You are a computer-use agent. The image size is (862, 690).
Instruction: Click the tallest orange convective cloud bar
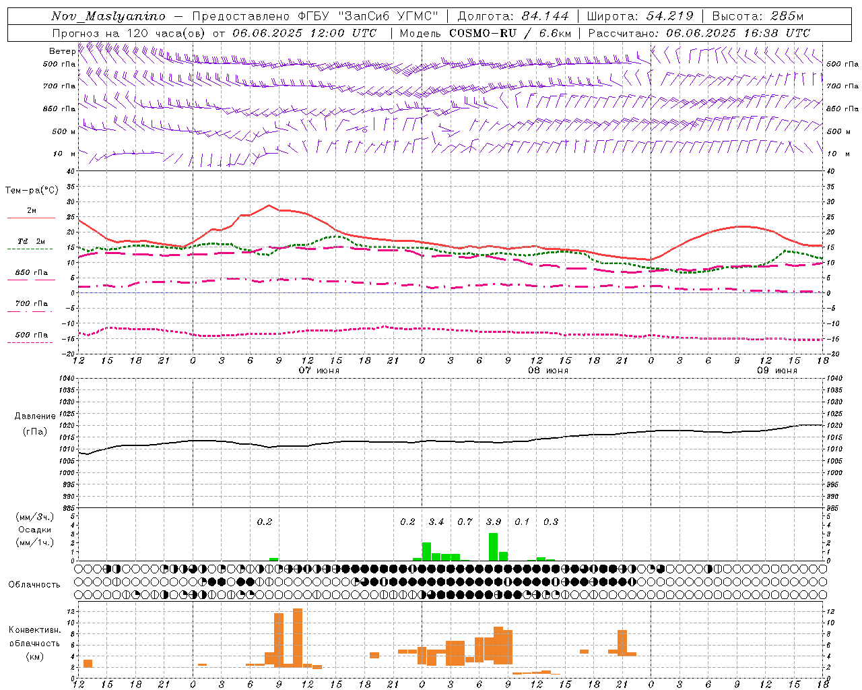tap(298, 637)
